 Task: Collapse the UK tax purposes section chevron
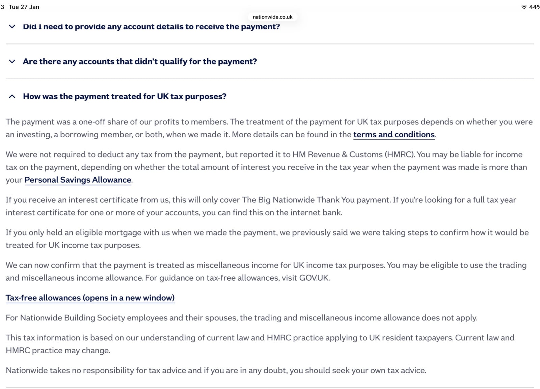pos(12,96)
